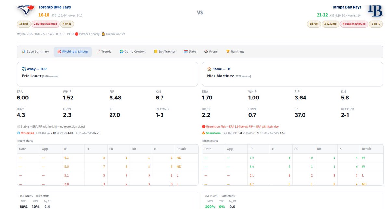
Task: Click the '3 TZ jump' badge
Action: click(330, 24)
